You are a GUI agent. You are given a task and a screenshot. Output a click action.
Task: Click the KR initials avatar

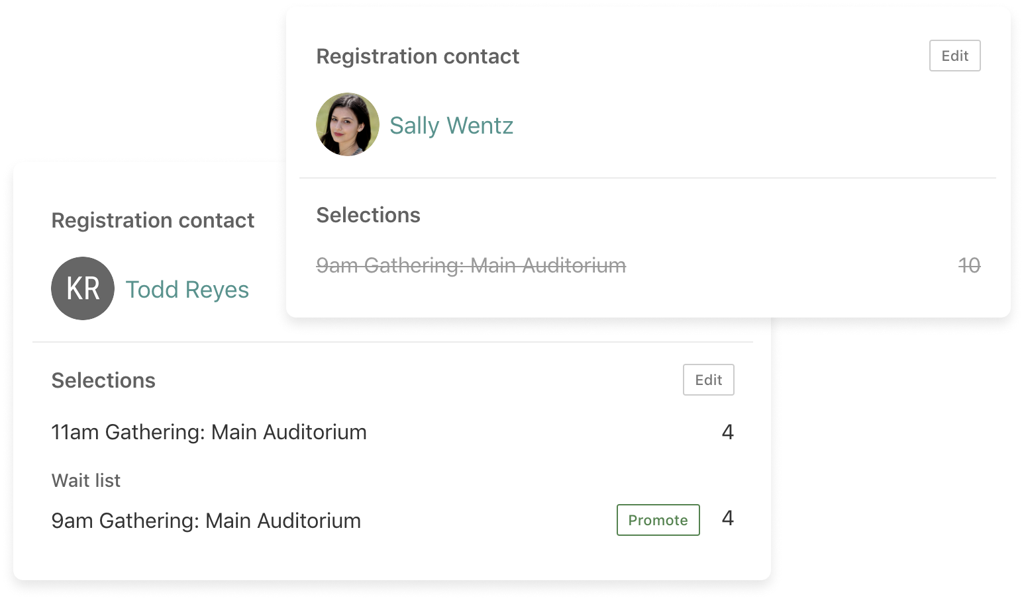pos(83,288)
